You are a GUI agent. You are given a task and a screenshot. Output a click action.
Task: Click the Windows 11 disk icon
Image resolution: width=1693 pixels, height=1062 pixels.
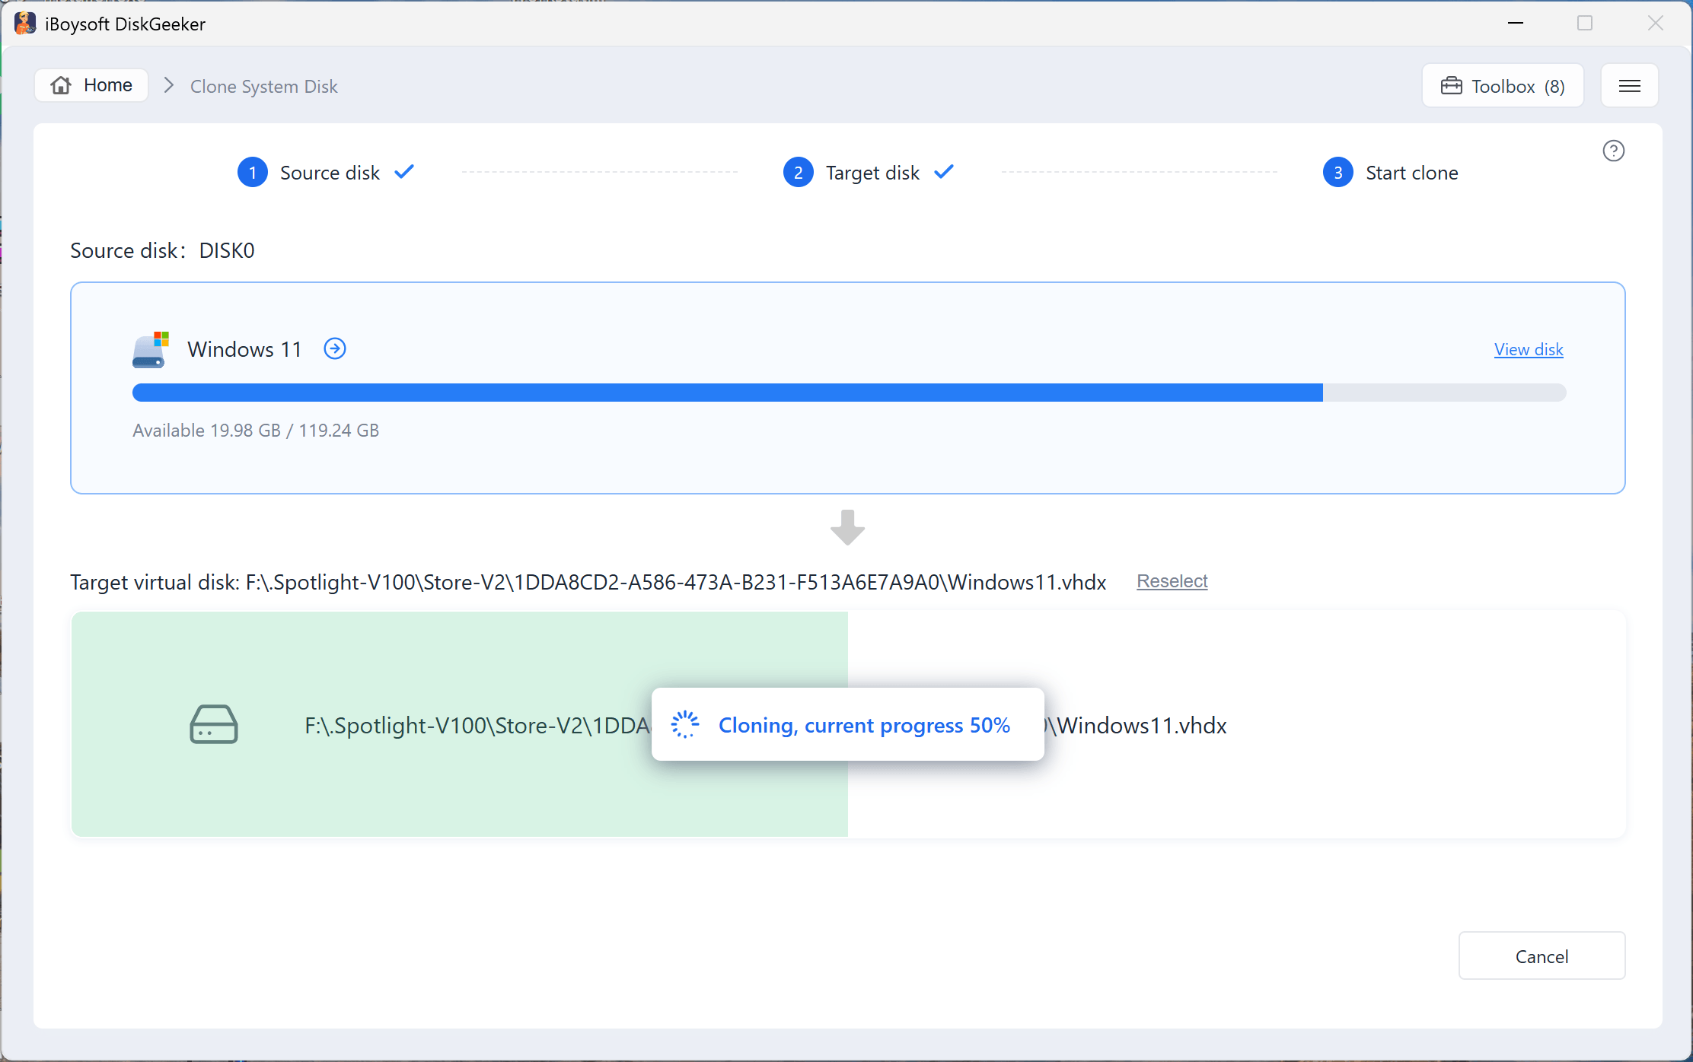coord(150,349)
